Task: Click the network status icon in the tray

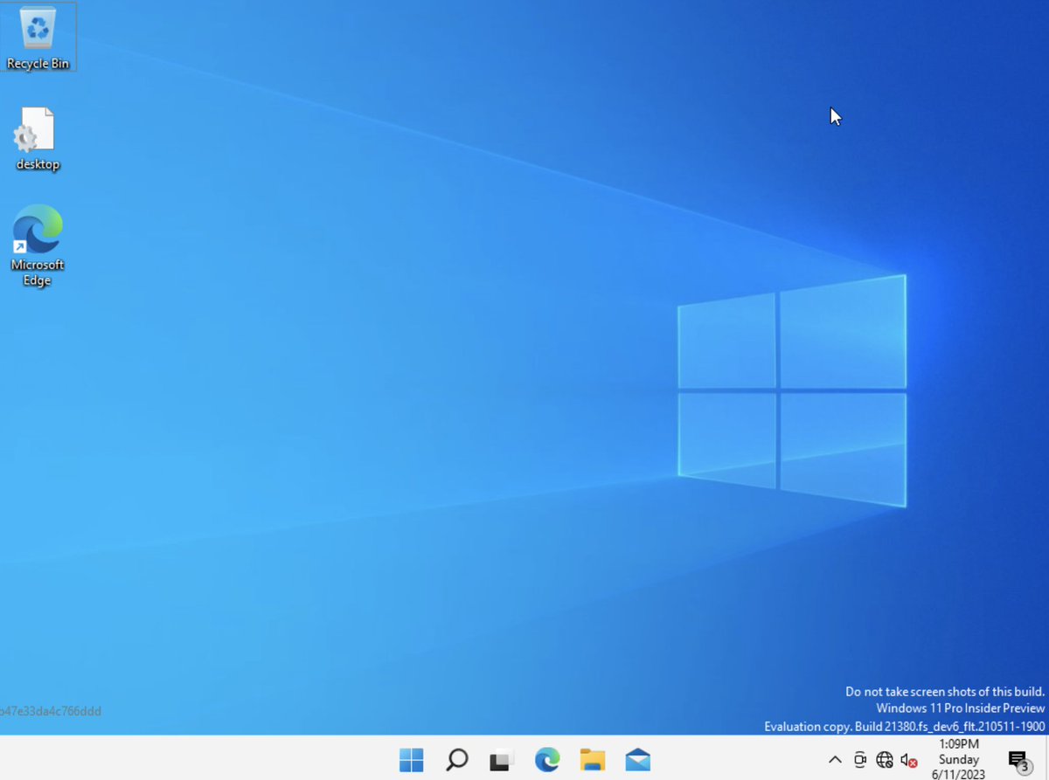Action: 885,760
